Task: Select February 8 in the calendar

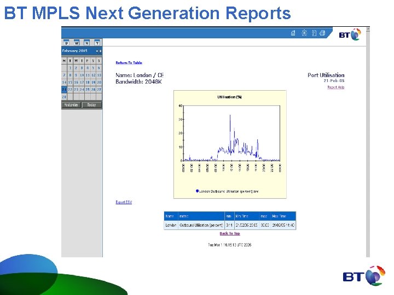Action: (x=70, y=75)
